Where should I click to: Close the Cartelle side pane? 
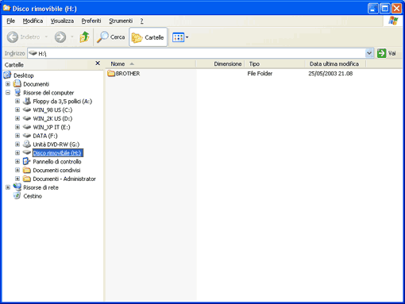pos(98,63)
